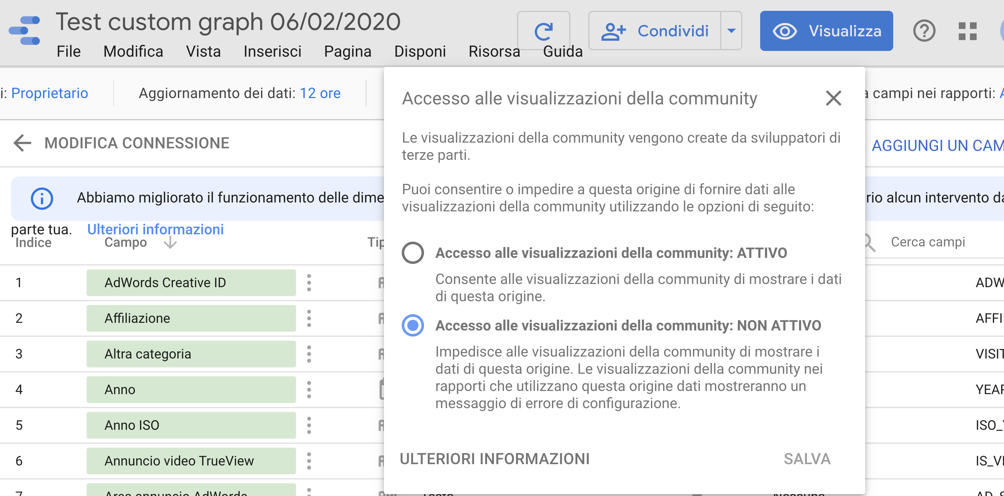Click the SALVA button
Image resolution: width=1004 pixels, height=496 pixels.
click(x=807, y=459)
